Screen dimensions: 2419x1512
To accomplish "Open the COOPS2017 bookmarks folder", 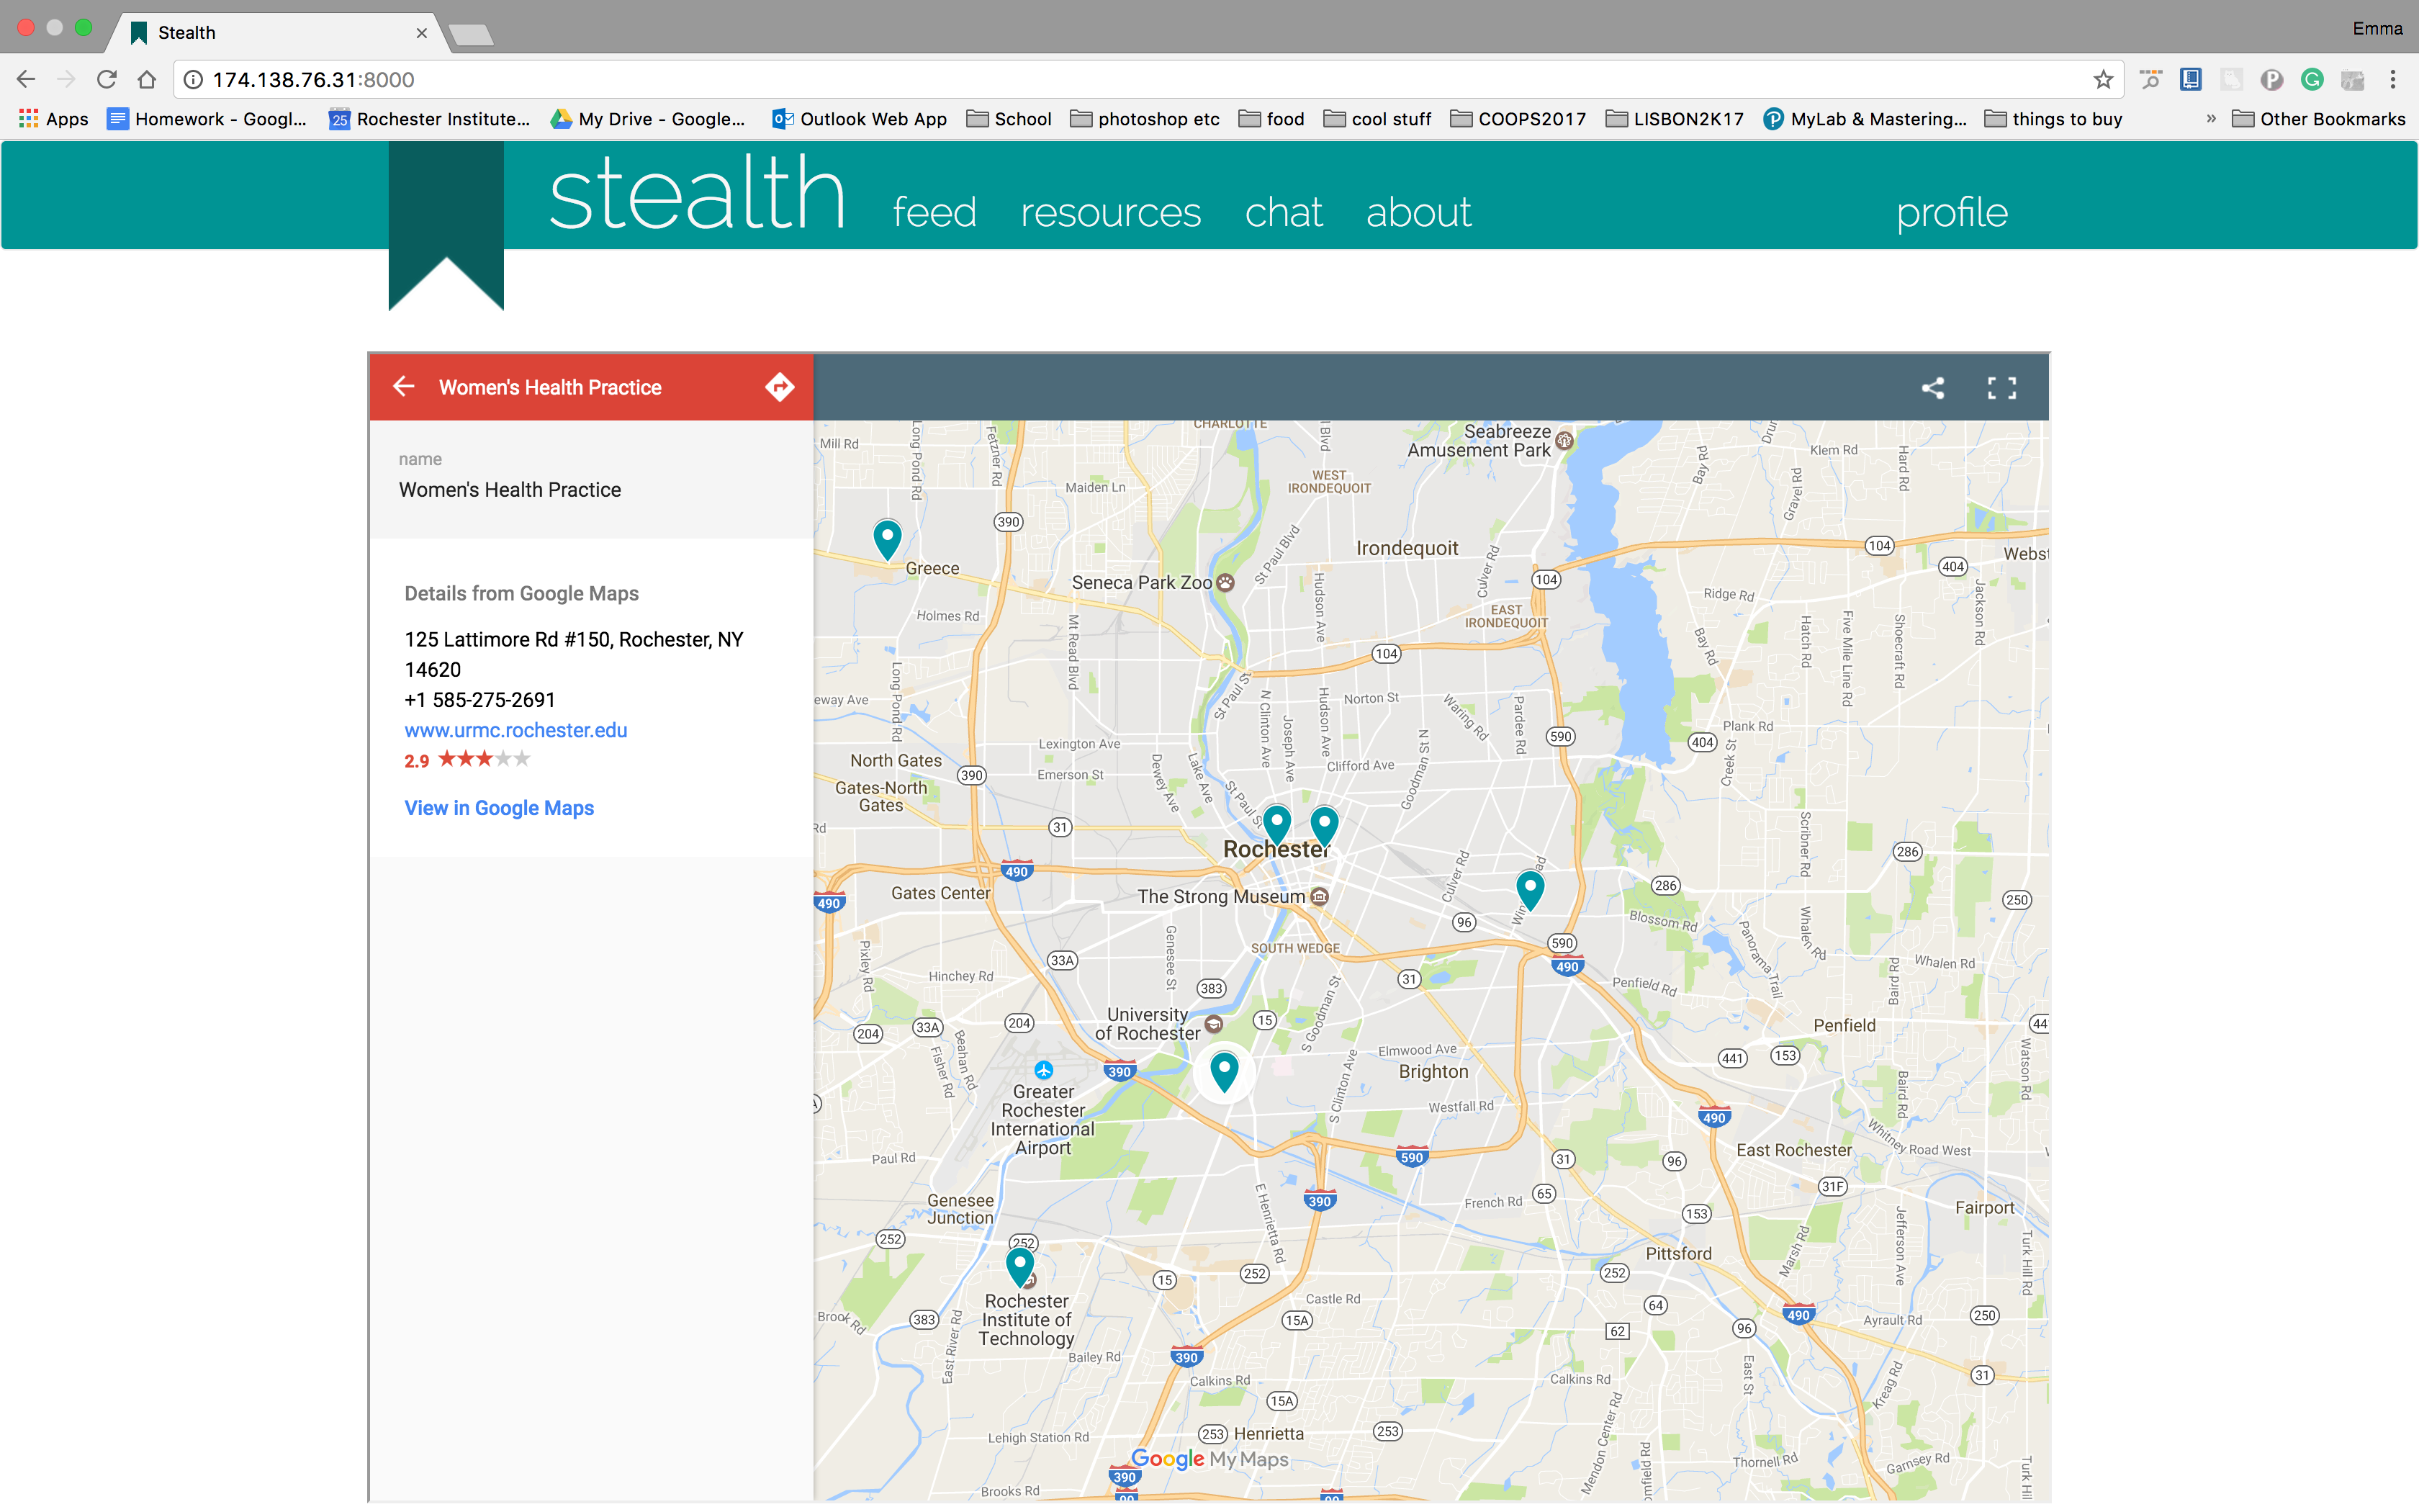I will (1518, 119).
